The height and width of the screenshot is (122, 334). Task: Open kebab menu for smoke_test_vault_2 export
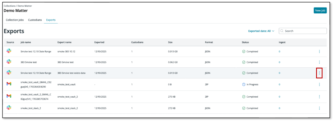tap(319, 96)
